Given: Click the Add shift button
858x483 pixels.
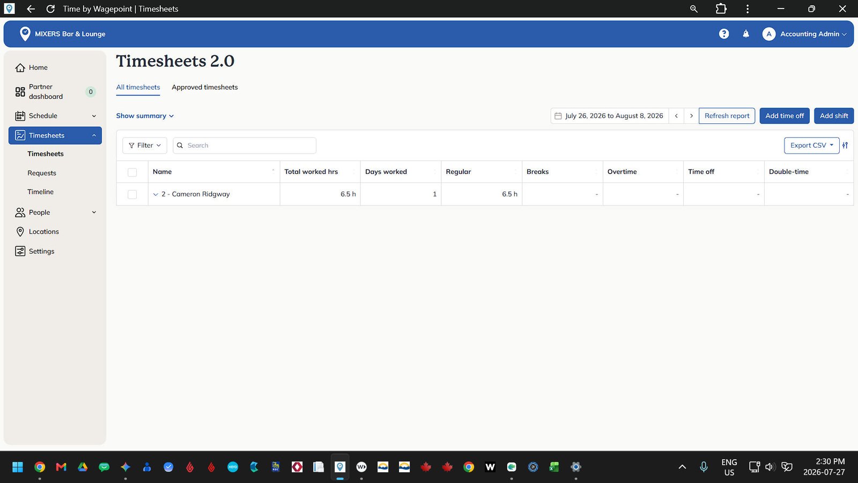Looking at the screenshot, I should pyautogui.click(x=834, y=116).
